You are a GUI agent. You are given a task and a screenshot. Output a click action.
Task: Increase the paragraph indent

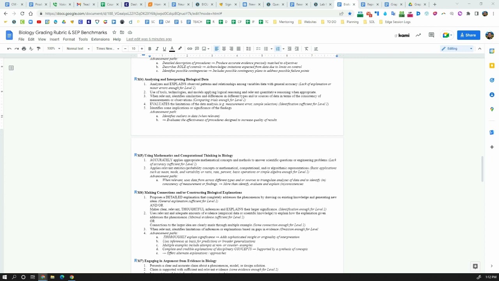297,49
